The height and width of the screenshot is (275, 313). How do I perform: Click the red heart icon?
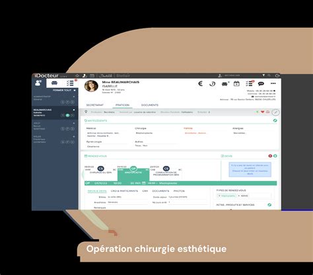(x=262, y=112)
